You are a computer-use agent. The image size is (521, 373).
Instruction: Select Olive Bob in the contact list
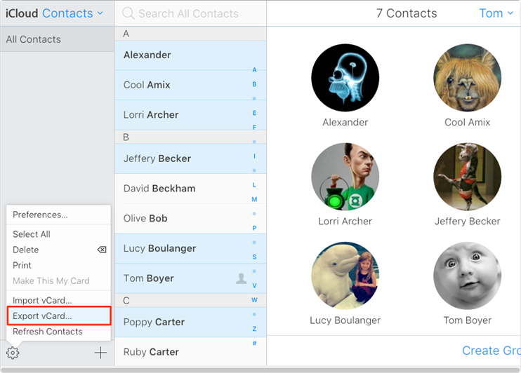190,218
